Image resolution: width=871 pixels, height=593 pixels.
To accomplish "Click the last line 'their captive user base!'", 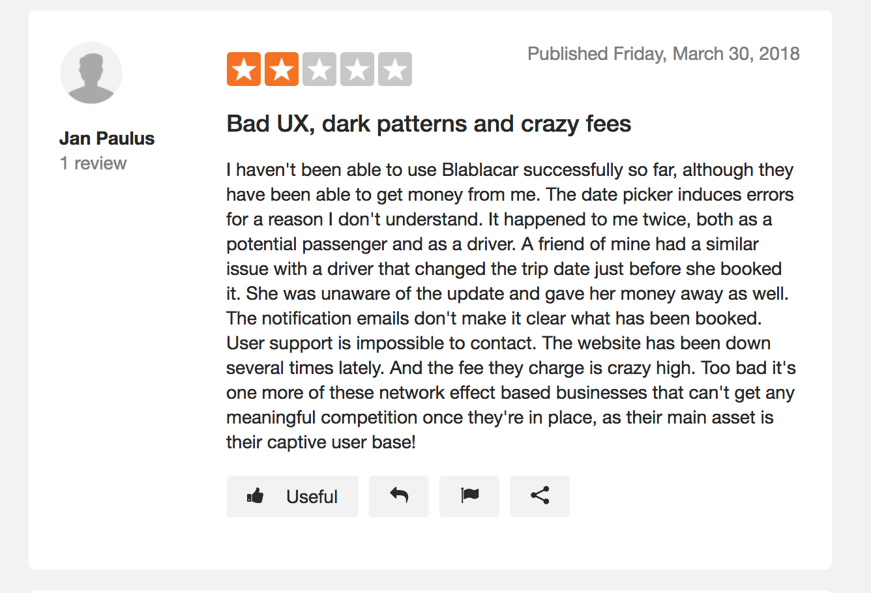I will pos(321,442).
